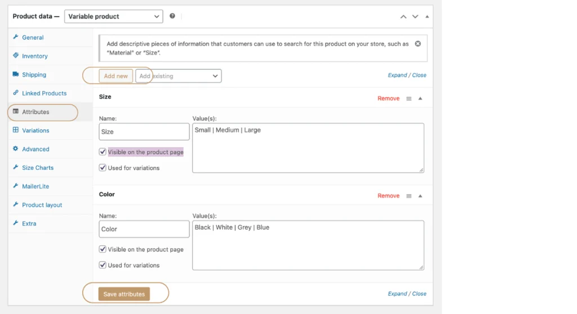Click the Product layout wrench icon
The image size is (577, 314).
tap(15, 204)
